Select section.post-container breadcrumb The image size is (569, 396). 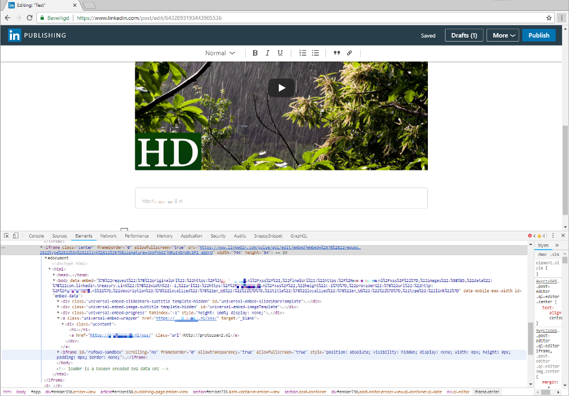click(305, 392)
